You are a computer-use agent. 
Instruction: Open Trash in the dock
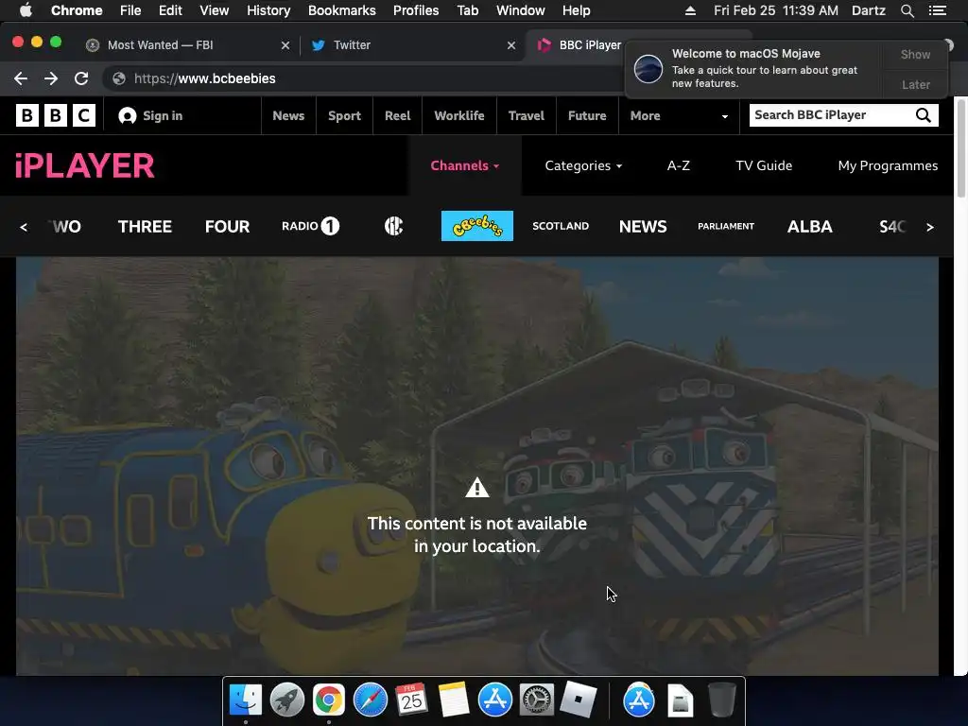coord(721,700)
